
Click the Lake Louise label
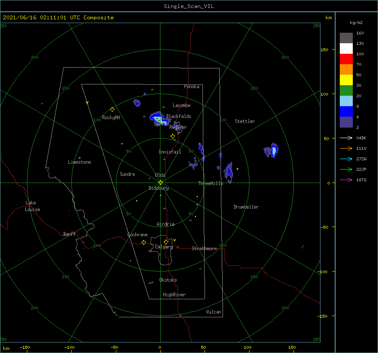click(32, 206)
